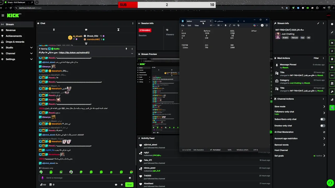
Task: Click the SUB goal progress bar overlay
Action: pyautogui.click(x=167, y=5)
